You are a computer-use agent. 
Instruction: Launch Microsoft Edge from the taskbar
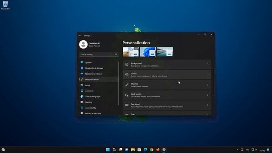click(x=145, y=150)
